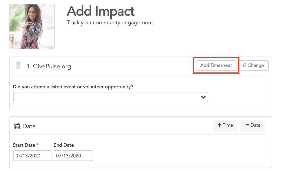The height and width of the screenshot is (171, 281).
Task: Add time using the Time button label
Action: point(228,125)
